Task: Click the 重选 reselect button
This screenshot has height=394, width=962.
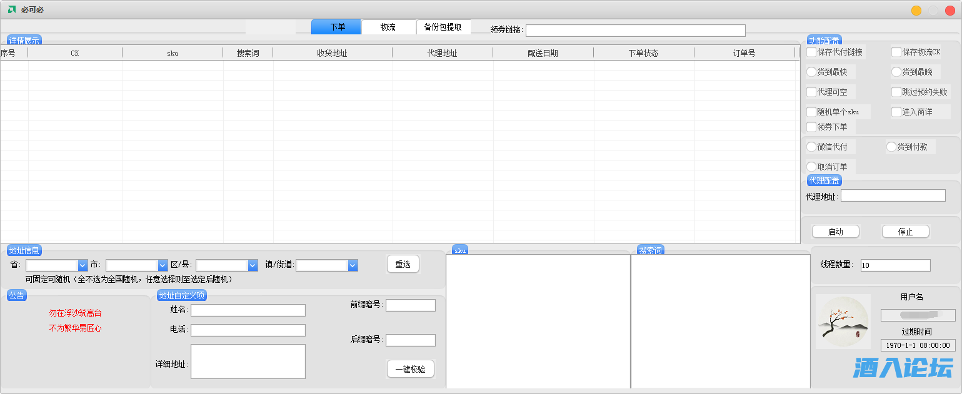Action: 403,265
